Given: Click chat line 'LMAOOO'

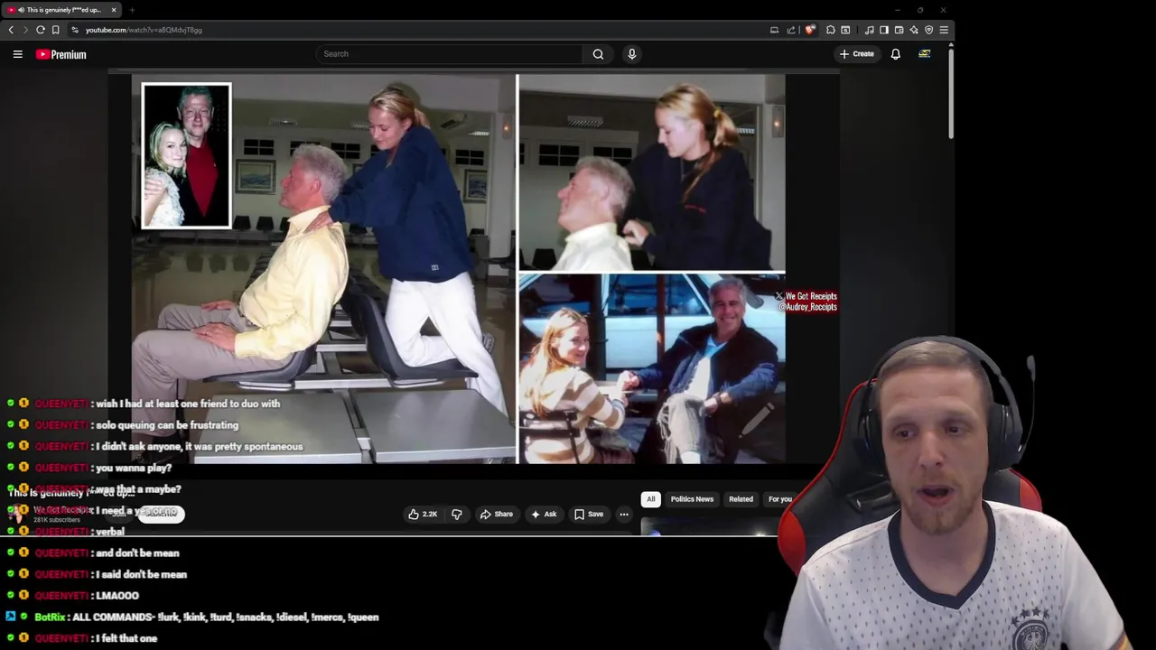Looking at the screenshot, I should point(117,596).
